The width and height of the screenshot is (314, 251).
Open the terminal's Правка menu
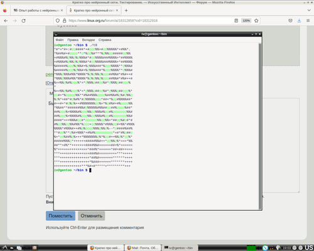[x=73, y=40]
